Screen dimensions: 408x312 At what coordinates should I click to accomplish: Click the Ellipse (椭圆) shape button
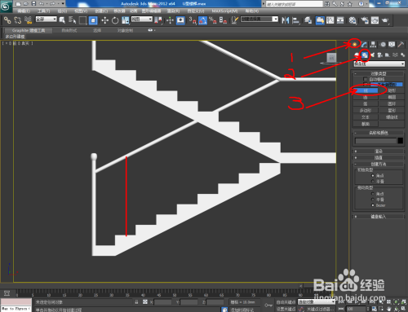[x=392, y=97]
